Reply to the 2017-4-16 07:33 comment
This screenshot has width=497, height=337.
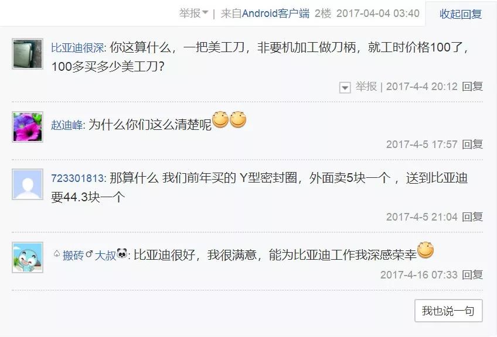click(x=472, y=274)
